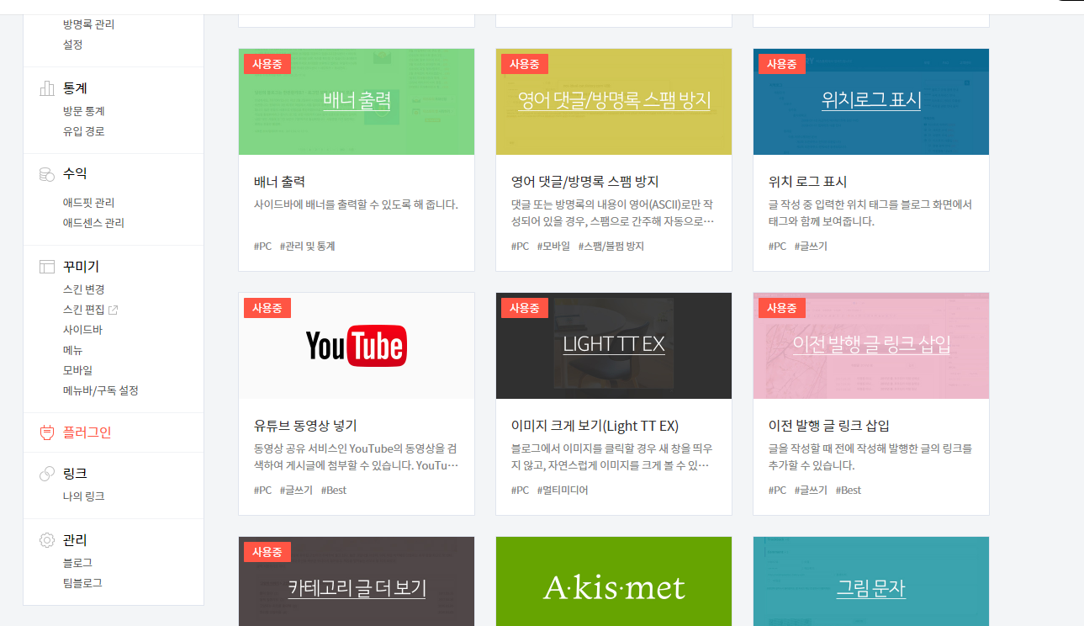Viewport: 1084px width, 626px height.
Task: Open 방문 통계 page
Action: pos(83,111)
